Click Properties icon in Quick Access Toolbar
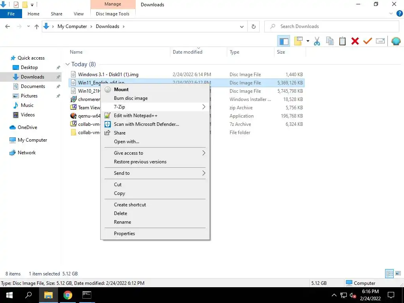This screenshot has width=404, height=303. (16, 5)
